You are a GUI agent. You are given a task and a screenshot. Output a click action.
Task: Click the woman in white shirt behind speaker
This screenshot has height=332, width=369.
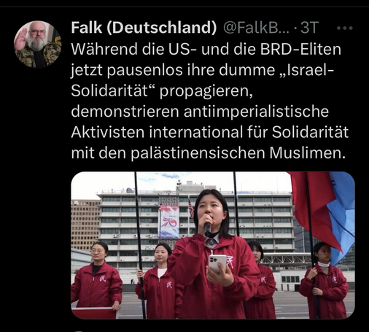pyautogui.click(x=159, y=281)
